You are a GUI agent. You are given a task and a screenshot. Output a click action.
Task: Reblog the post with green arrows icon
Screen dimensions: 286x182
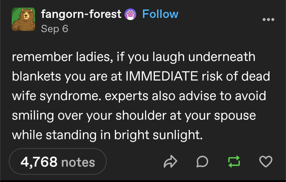[234, 161]
